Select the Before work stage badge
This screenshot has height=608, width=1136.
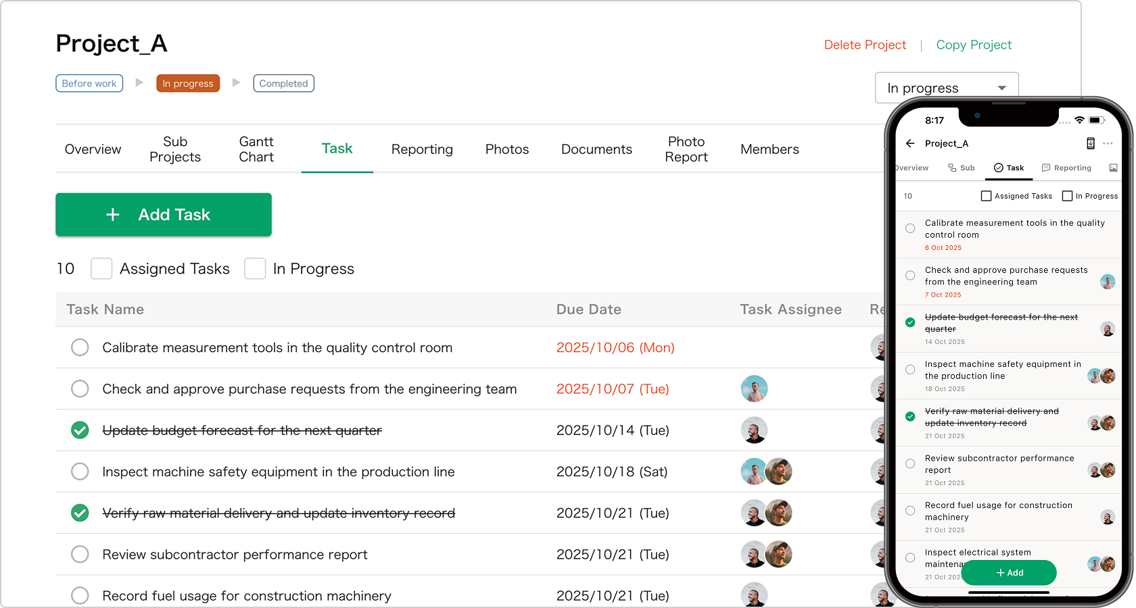[89, 83]
